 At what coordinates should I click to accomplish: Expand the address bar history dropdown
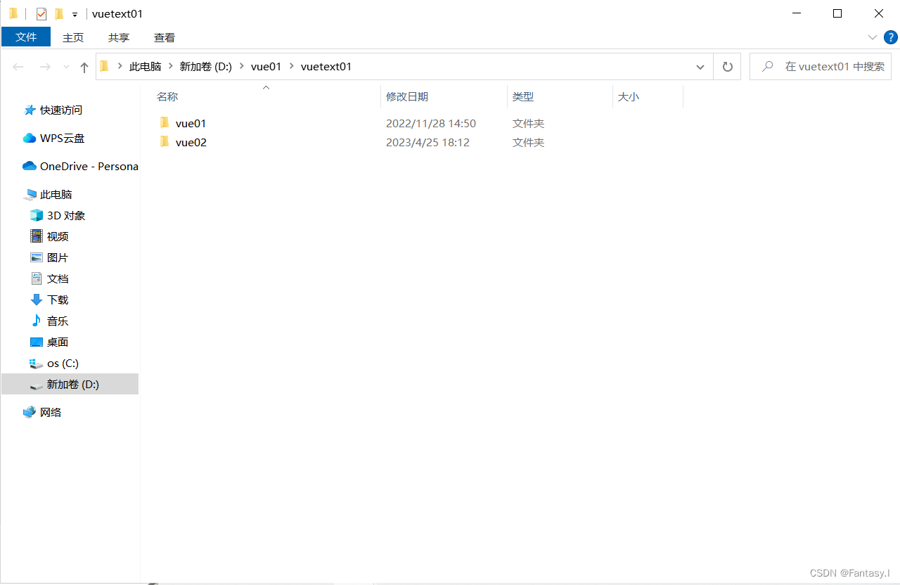[x=700, y=67]
